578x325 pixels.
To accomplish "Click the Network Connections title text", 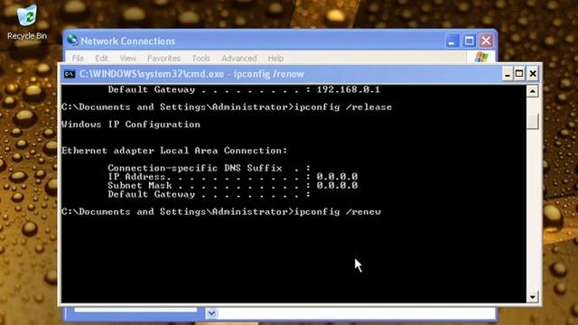I will (127, 41).
